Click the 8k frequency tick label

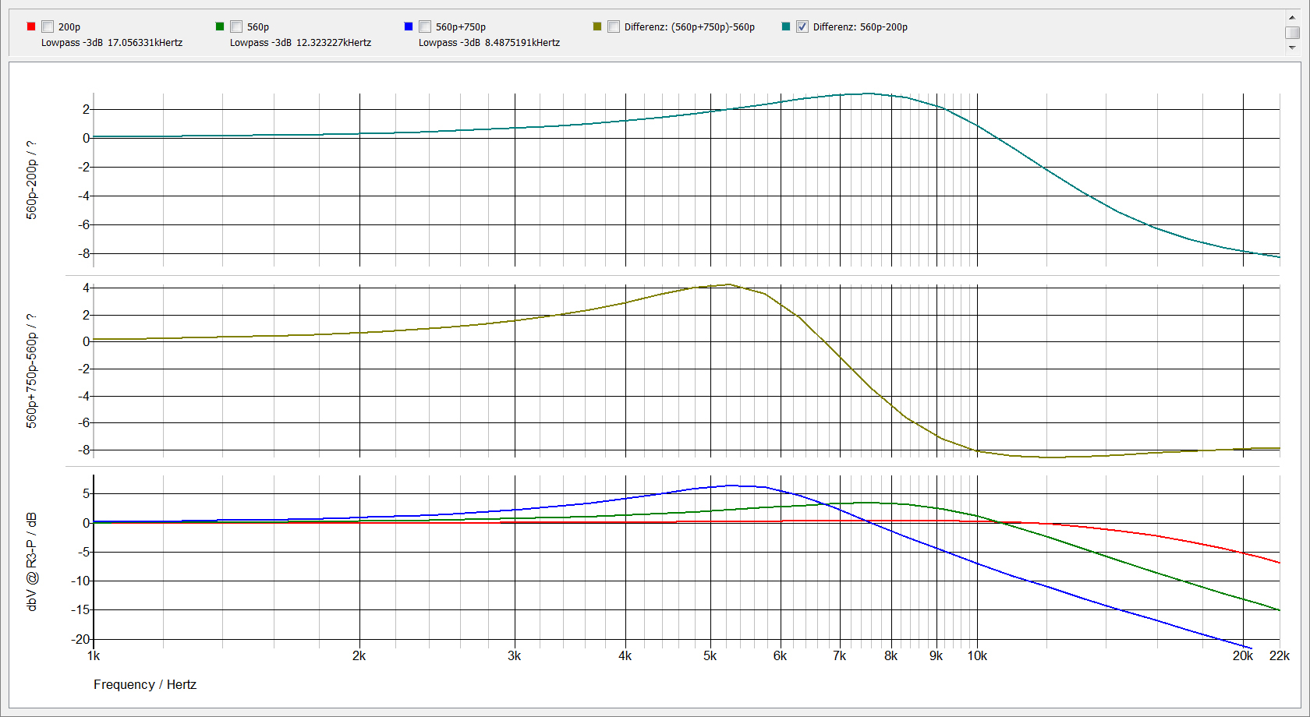tap(891, 656)
